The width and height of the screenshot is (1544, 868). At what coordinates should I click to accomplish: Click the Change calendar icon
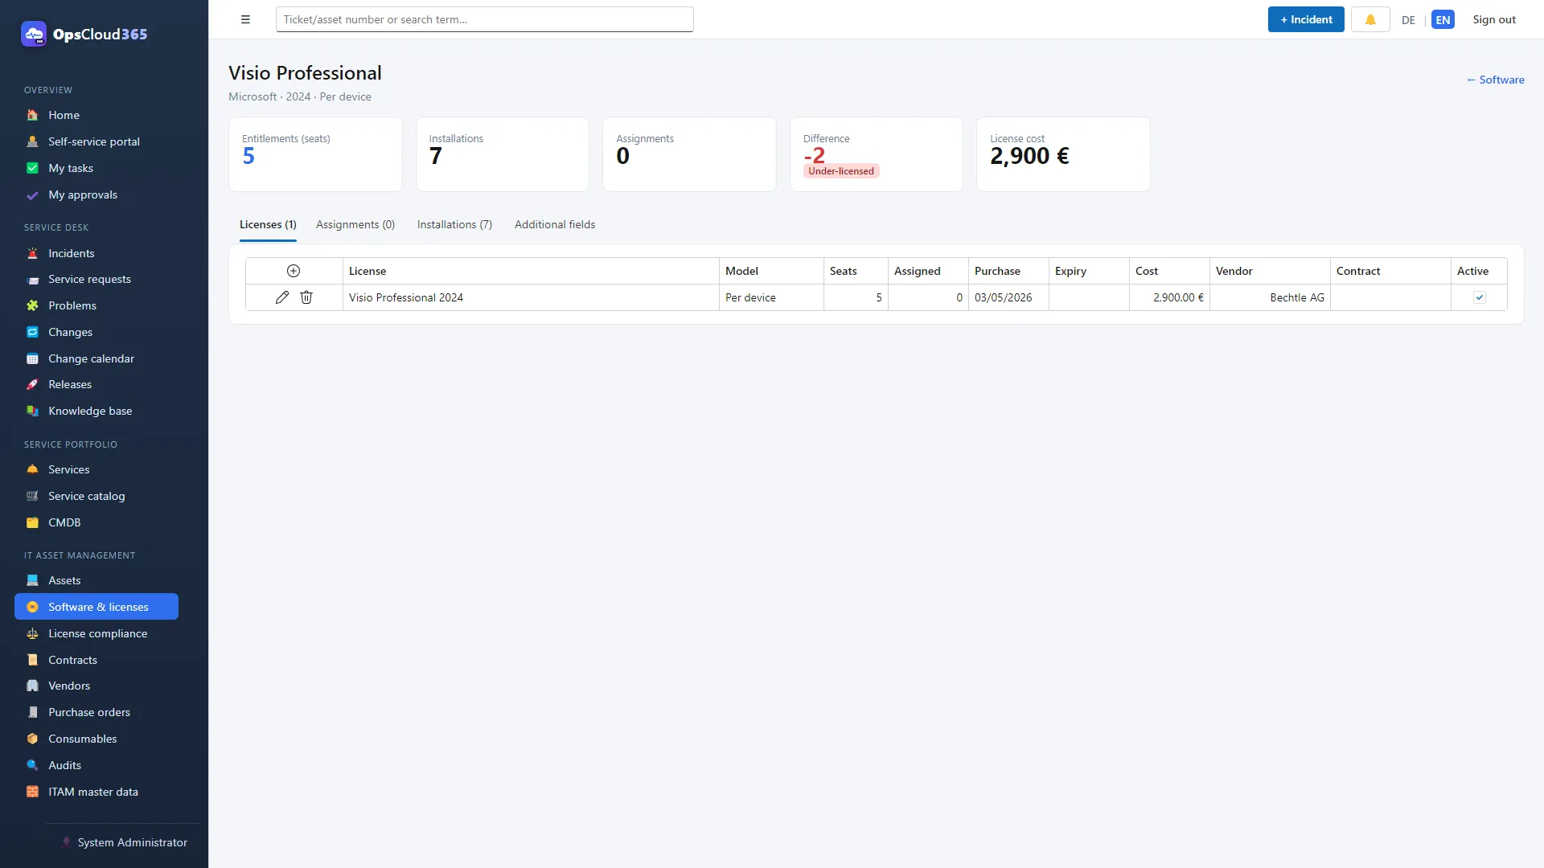[32, 358]
